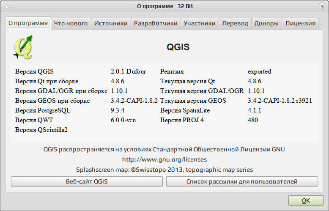Click "Список рассылки для пользователей" button
The height and width of the screenshot is (211, 329).
(x=242, y=181)
